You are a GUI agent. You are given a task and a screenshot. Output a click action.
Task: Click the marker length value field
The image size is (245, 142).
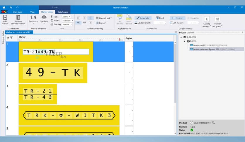click(x=160, y=23)
